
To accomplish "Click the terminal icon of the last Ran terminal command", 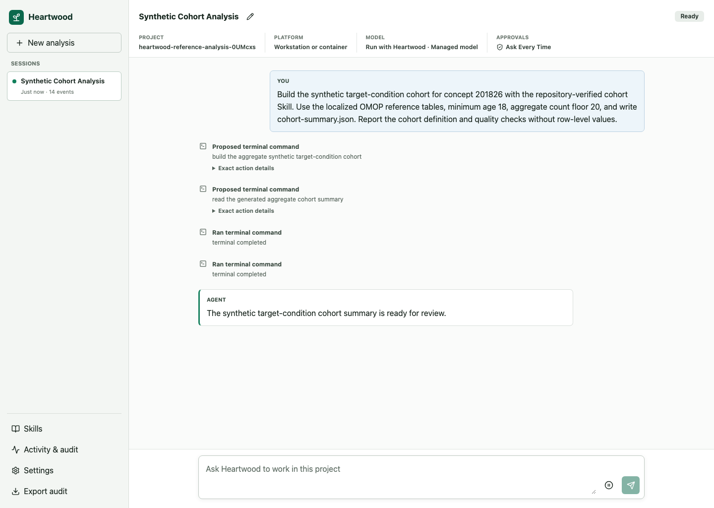I will [x=203, y=264].
